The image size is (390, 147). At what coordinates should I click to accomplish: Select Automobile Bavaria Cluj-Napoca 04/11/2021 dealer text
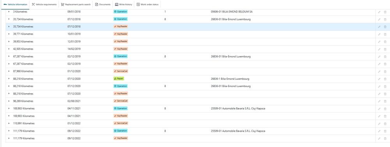[x=238, y=108]
